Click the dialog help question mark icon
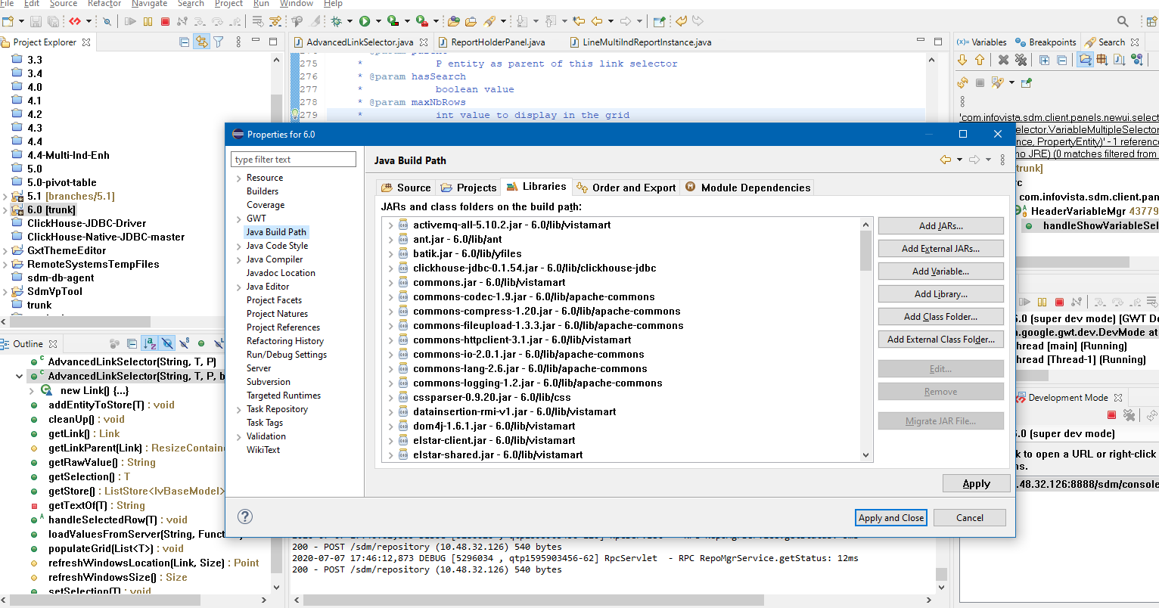This screenshot has height=608, width=1159. pos(245,516)
